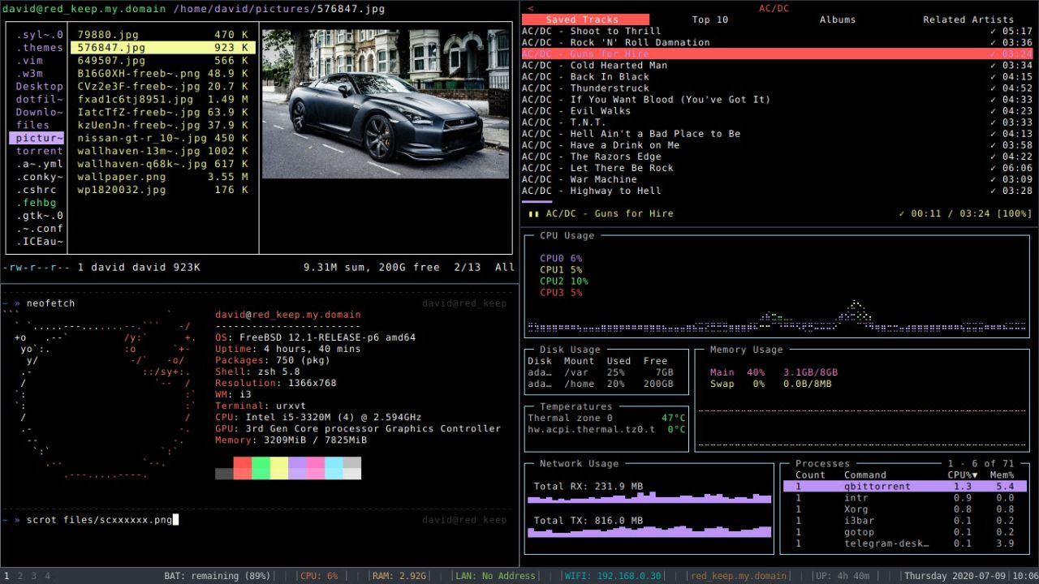Viewport: 1039px width, 584px height.
Task: Open the highlighted pictur~ directory in ranger
Action: click(x=37, y=138)
